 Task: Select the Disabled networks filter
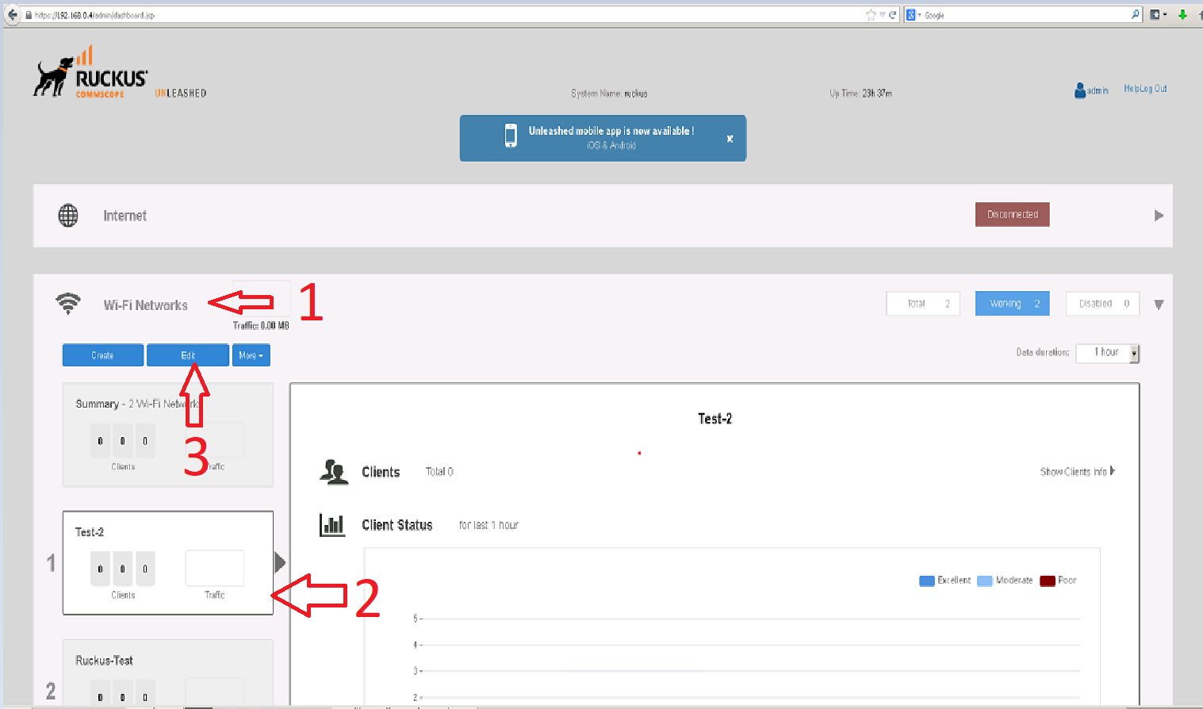click(1102, 304)
